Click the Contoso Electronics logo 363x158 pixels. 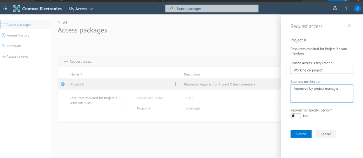click(x=17, y=9)
